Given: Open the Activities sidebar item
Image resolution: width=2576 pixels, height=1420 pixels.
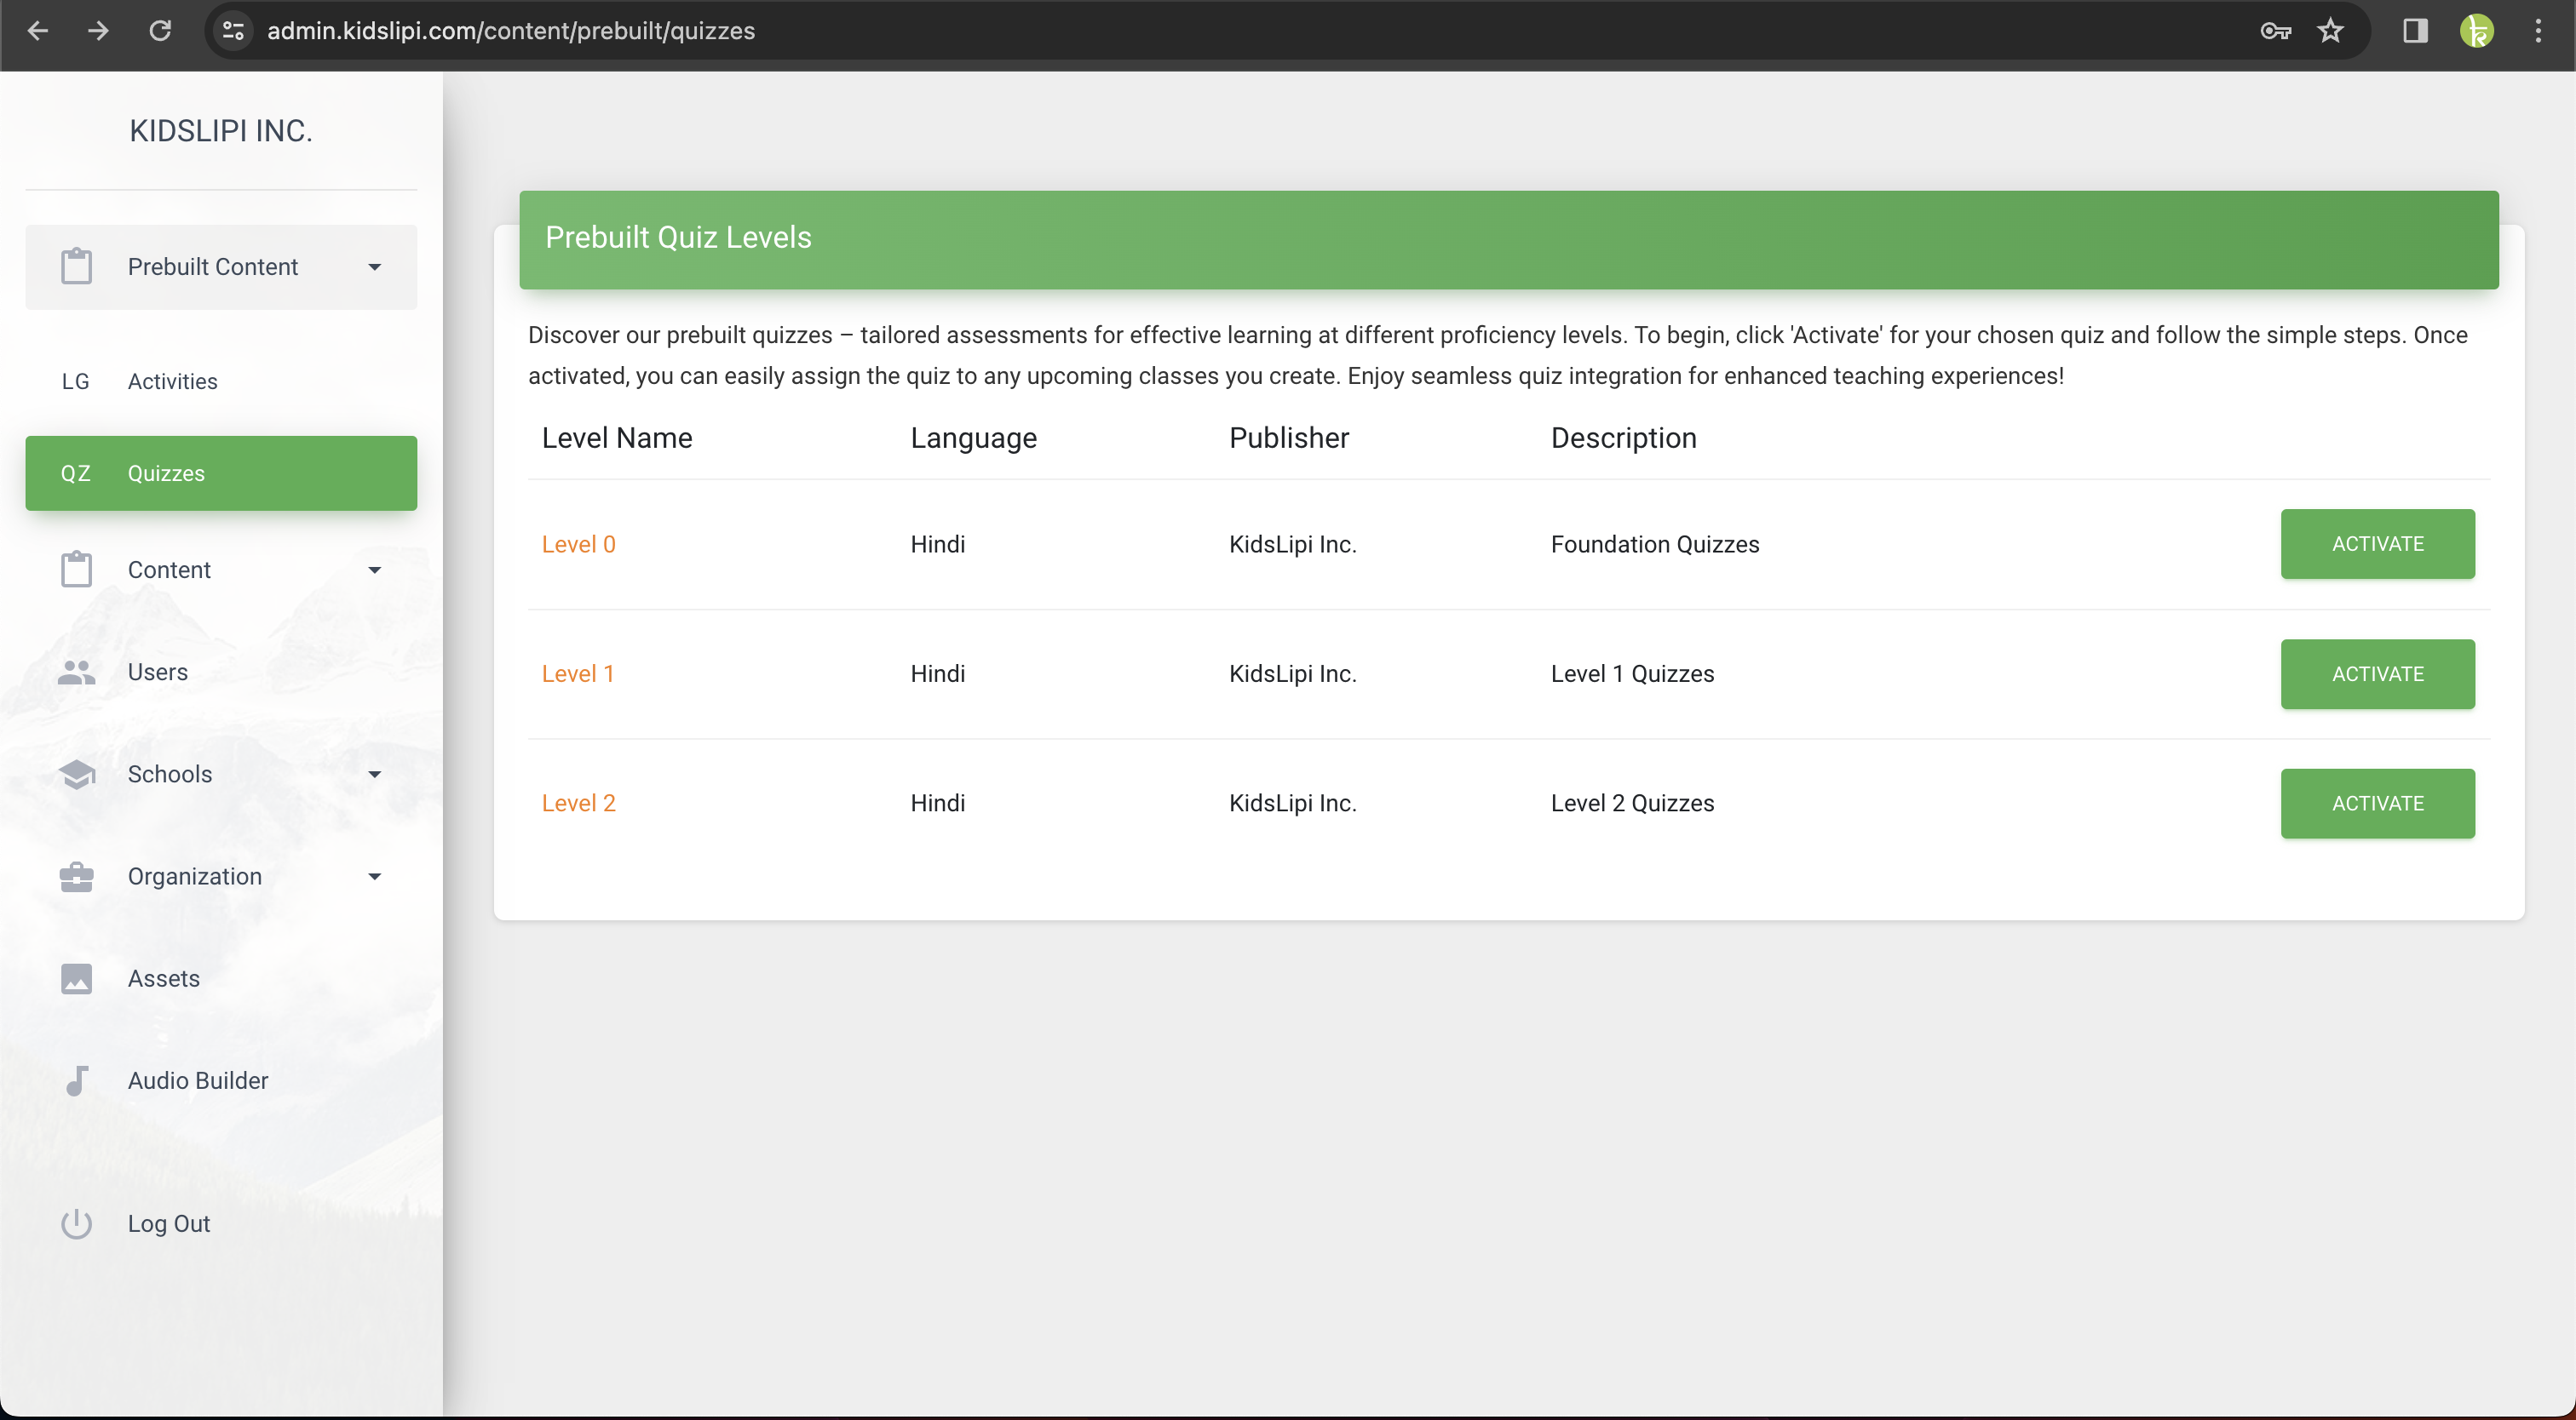Looking at the screenshot, I should [172, 381].
